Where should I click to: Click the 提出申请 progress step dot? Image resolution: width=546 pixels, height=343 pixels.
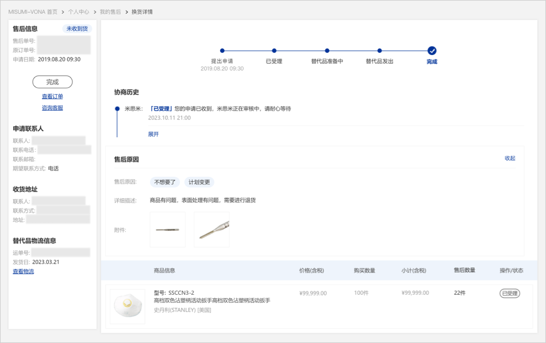pyautogui.click(x=222, y=51)
